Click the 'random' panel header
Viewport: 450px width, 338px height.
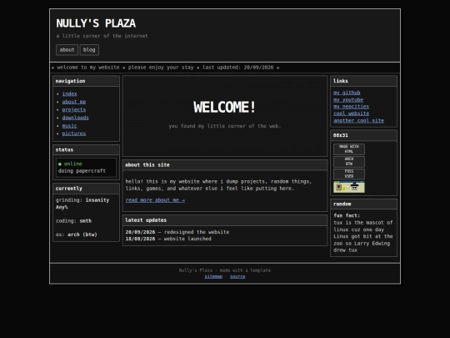point(363,204)
